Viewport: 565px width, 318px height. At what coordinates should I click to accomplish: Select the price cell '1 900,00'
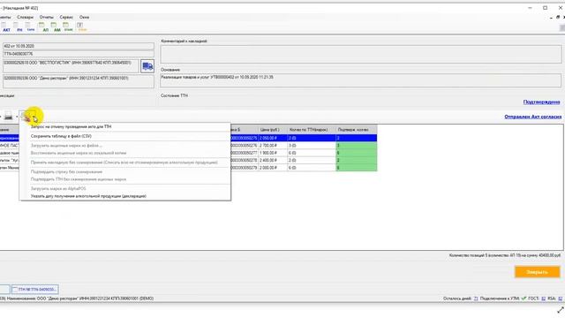pyautogui.click(x=273, y=153)
